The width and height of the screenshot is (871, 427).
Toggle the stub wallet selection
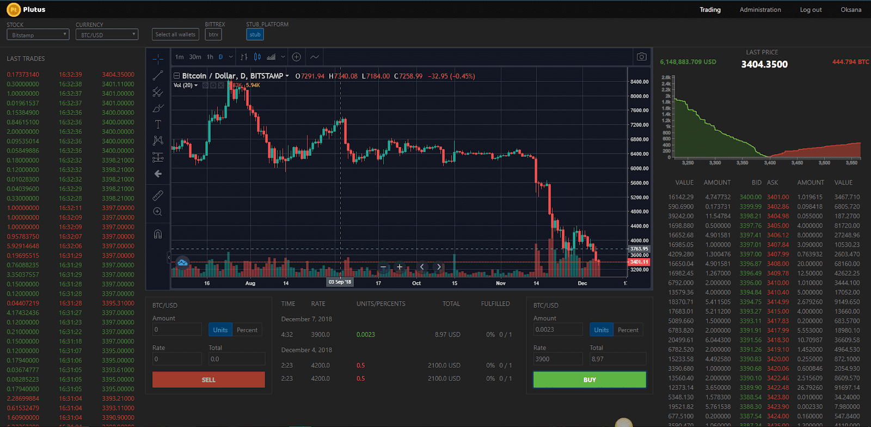click(x=255, y=34)
